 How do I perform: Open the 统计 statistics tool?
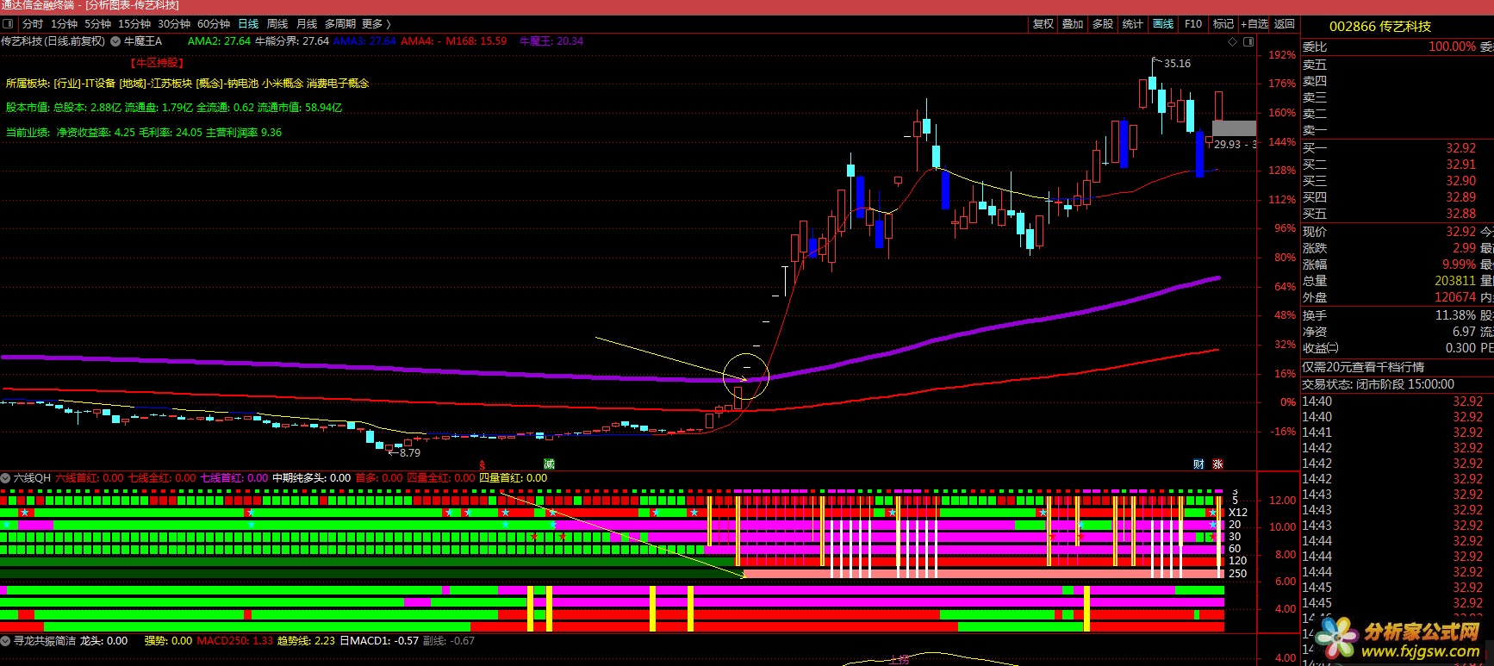[1133, 23]
